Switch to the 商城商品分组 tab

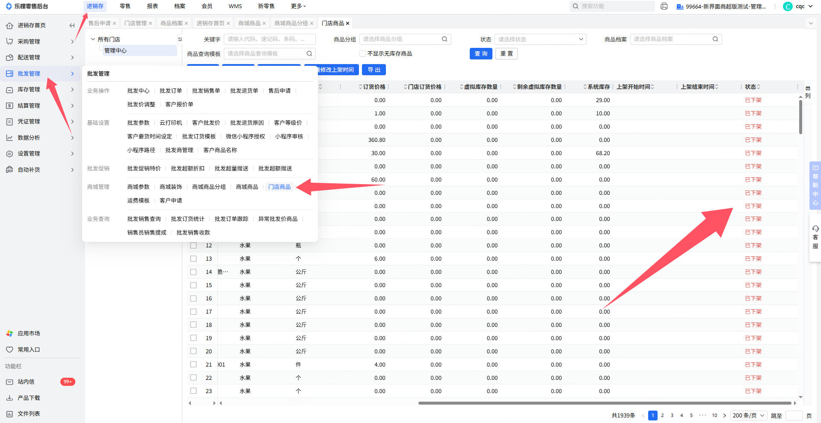pyautogui.click(x=291, y=23)
